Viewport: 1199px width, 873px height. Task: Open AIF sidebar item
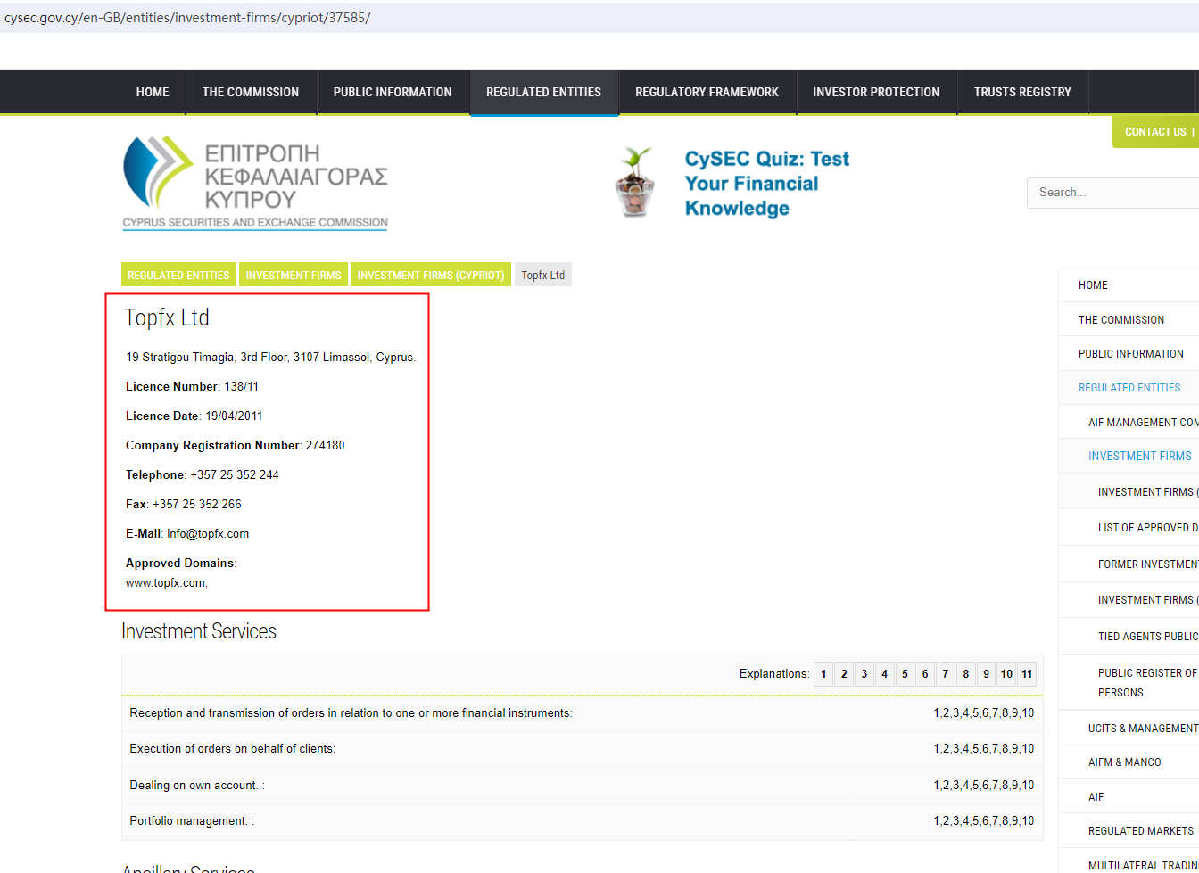point(1129,797)
